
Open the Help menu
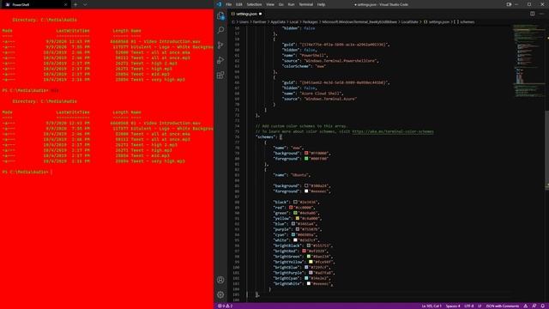[x=321, y=4]
